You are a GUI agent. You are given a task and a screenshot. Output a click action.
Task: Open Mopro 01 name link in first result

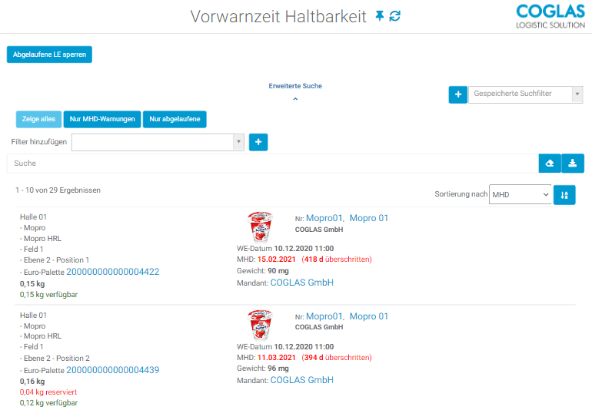[x=369, y=218]
